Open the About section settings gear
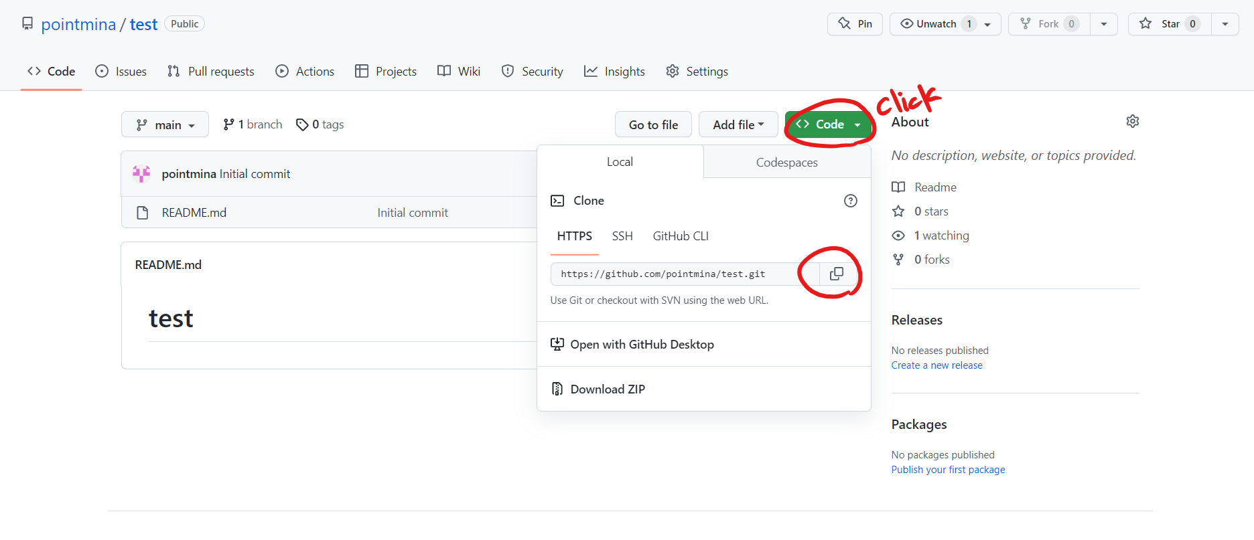The height and width of the screenshot is (540, 1254). (1133, 121)
